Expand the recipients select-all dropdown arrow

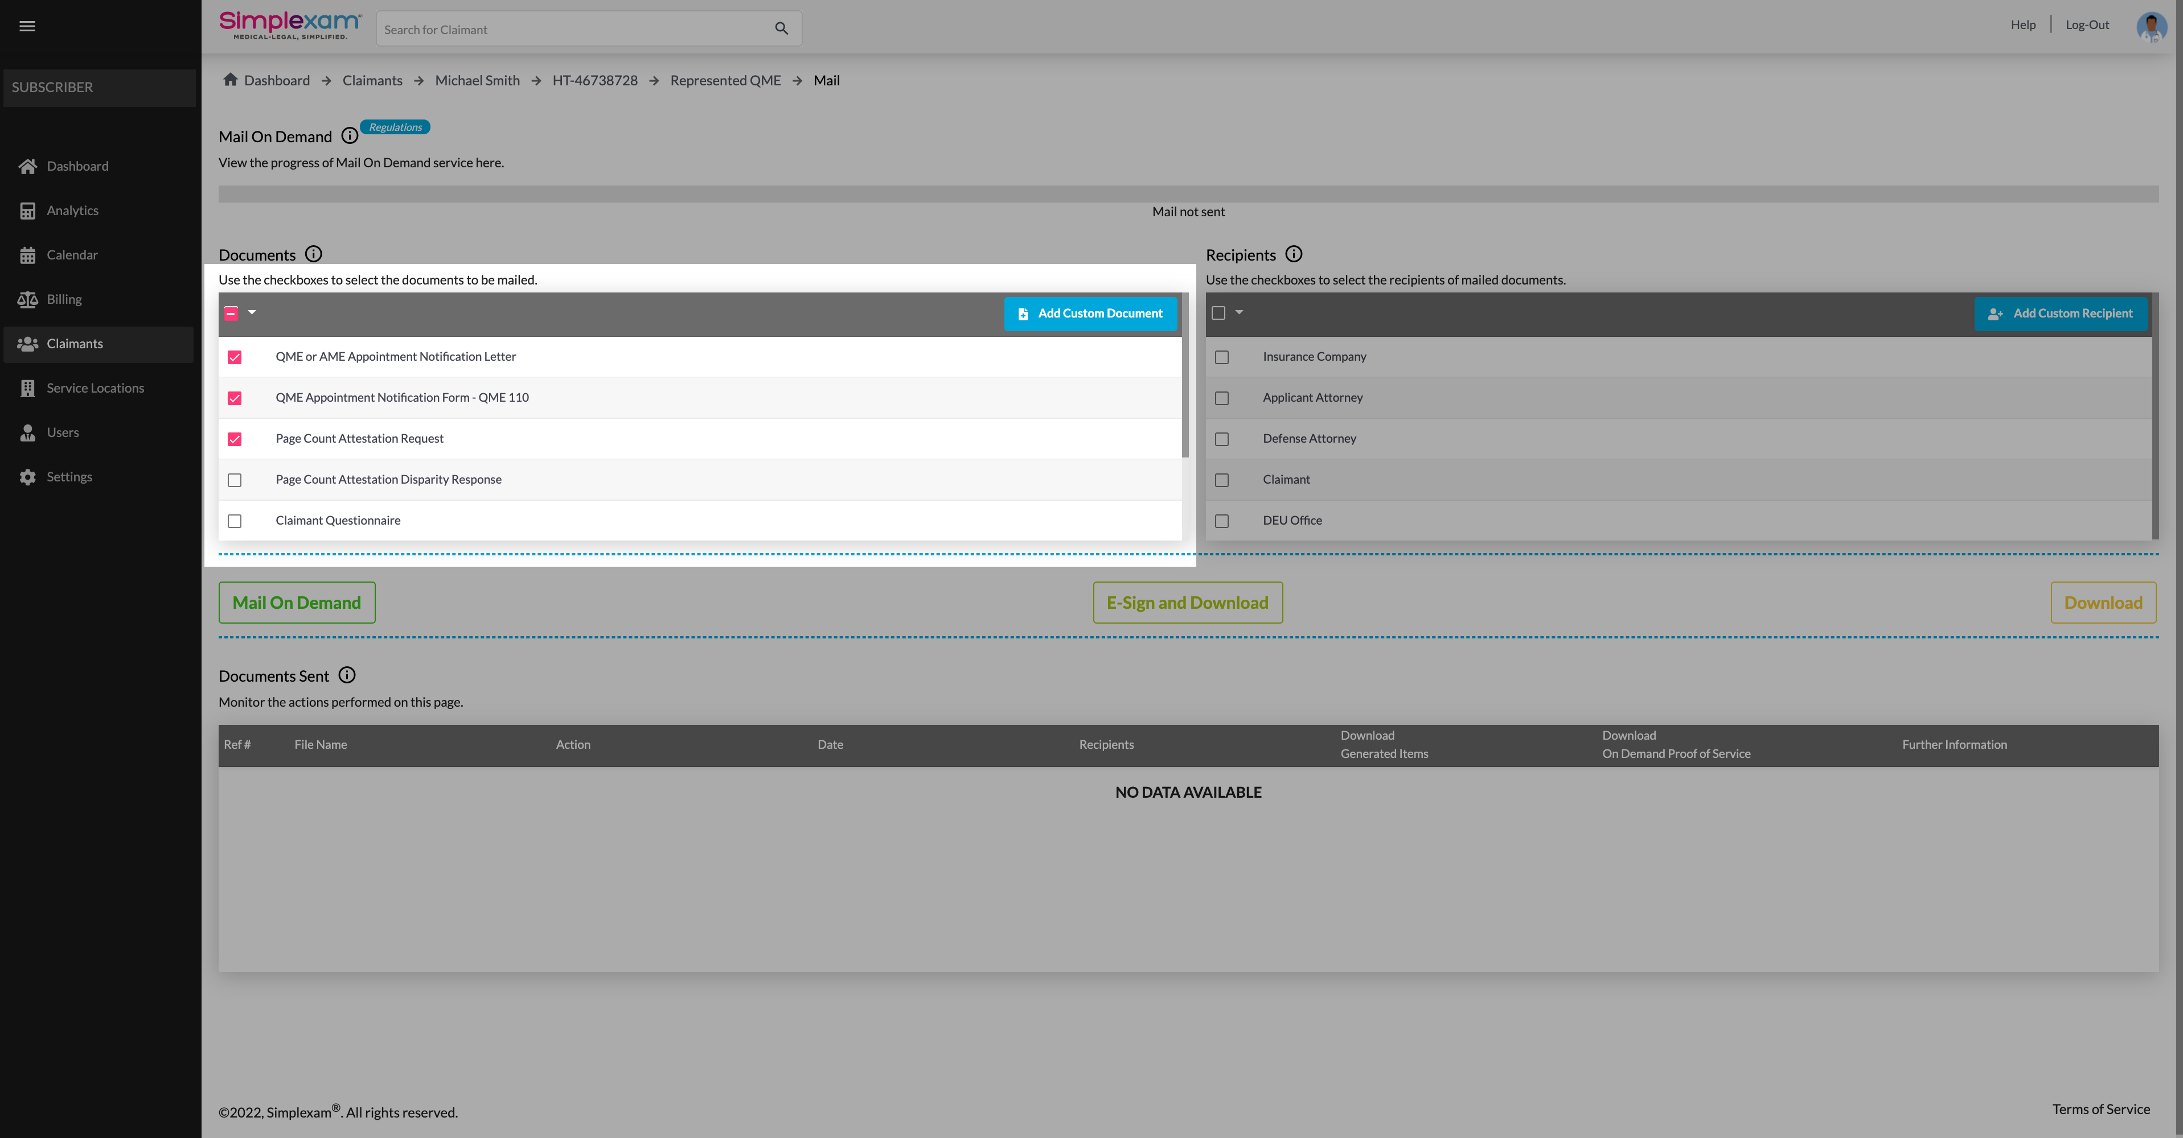(1239, 312)
